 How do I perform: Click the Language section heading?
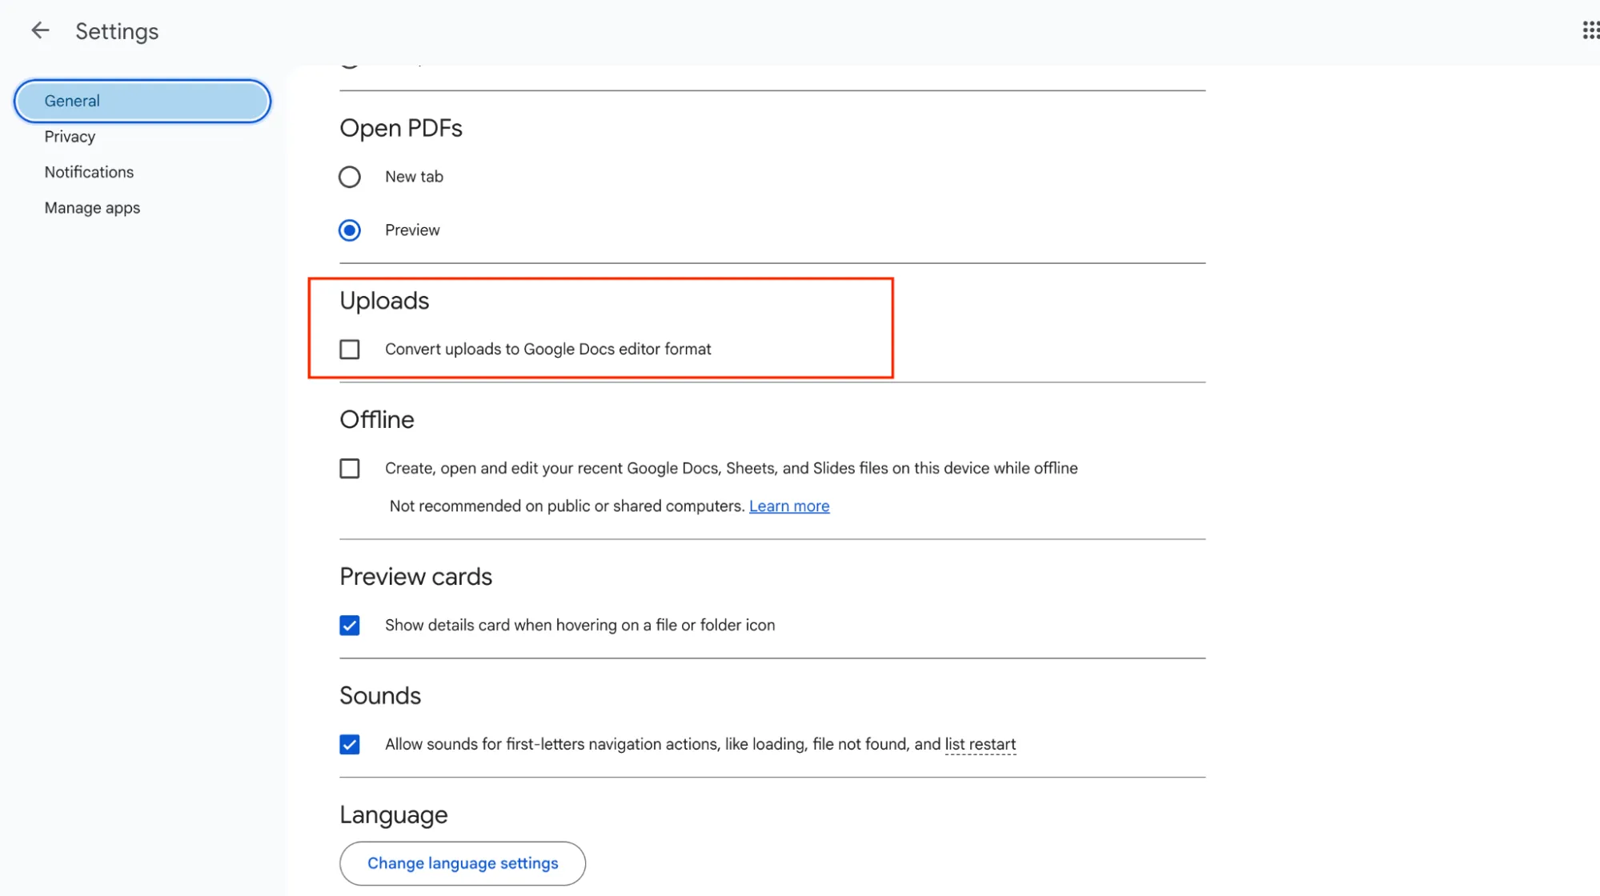[393, 814]
